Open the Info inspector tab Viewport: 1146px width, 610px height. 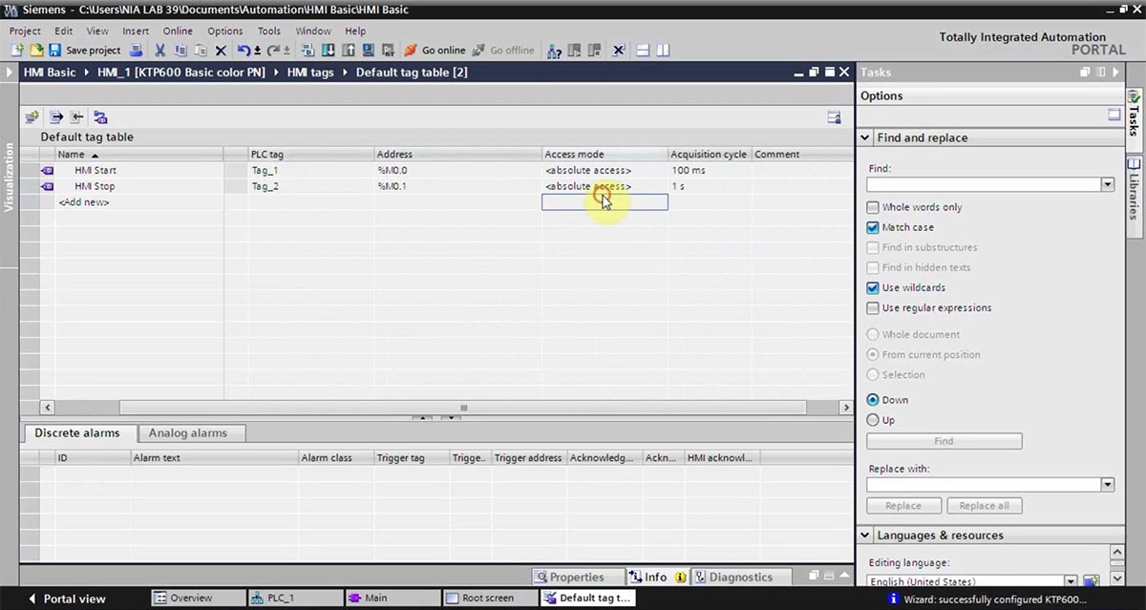click(657, 577)
